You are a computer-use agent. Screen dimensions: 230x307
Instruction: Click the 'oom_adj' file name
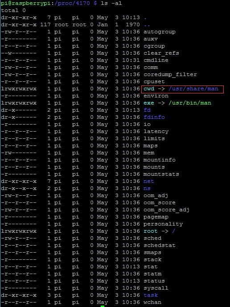coord(156,196)
